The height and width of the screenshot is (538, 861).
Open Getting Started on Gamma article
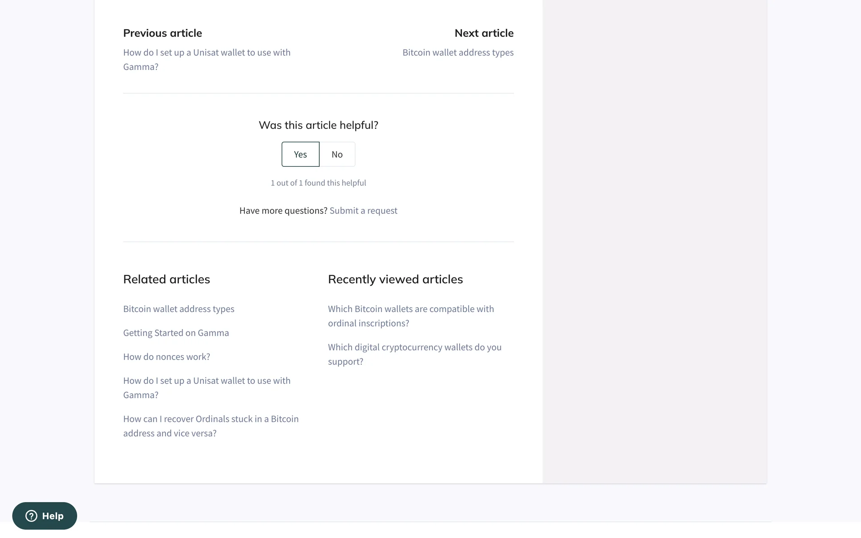tap(176, 333)
